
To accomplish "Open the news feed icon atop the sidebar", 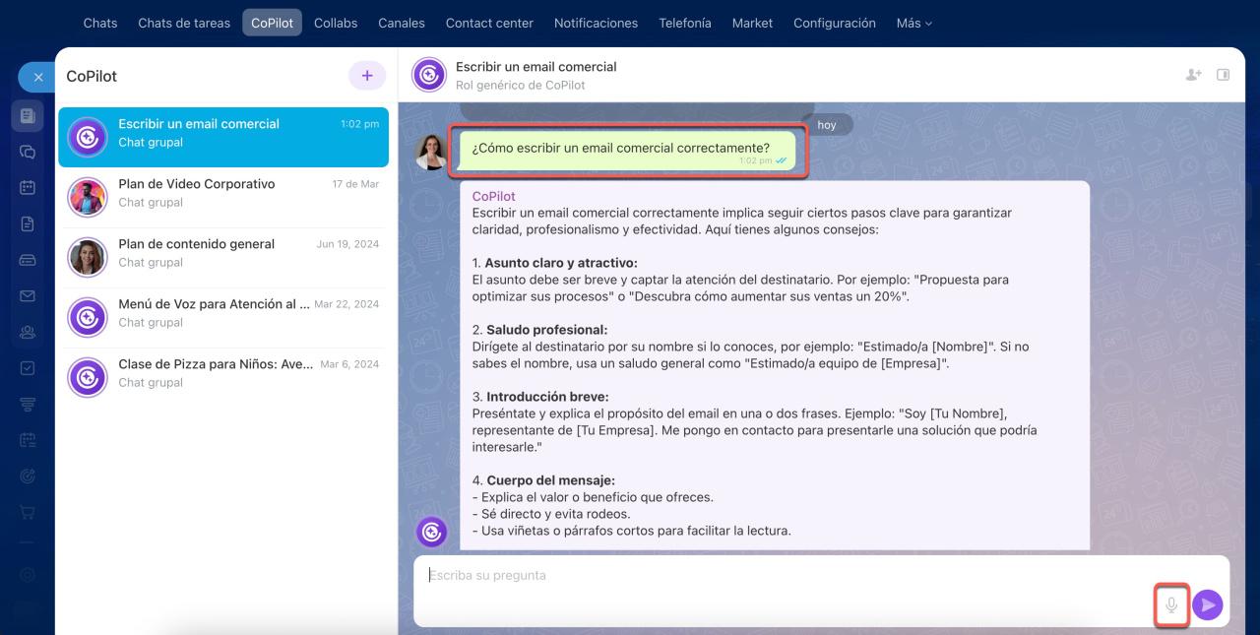I will tap(27, 115).
